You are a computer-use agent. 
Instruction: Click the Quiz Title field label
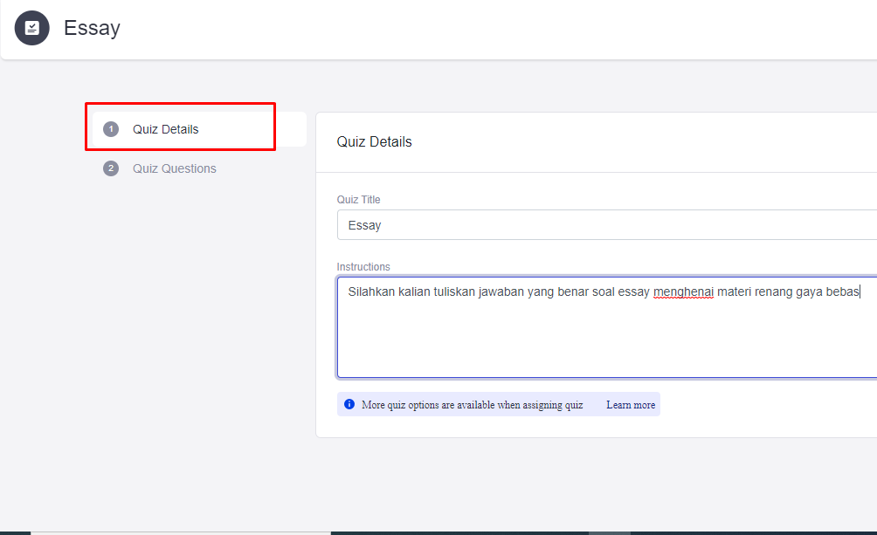pos(358,200)
